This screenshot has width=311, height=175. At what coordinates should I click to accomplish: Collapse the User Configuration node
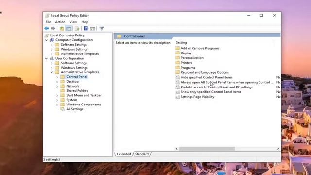click(x=46, y=58)
